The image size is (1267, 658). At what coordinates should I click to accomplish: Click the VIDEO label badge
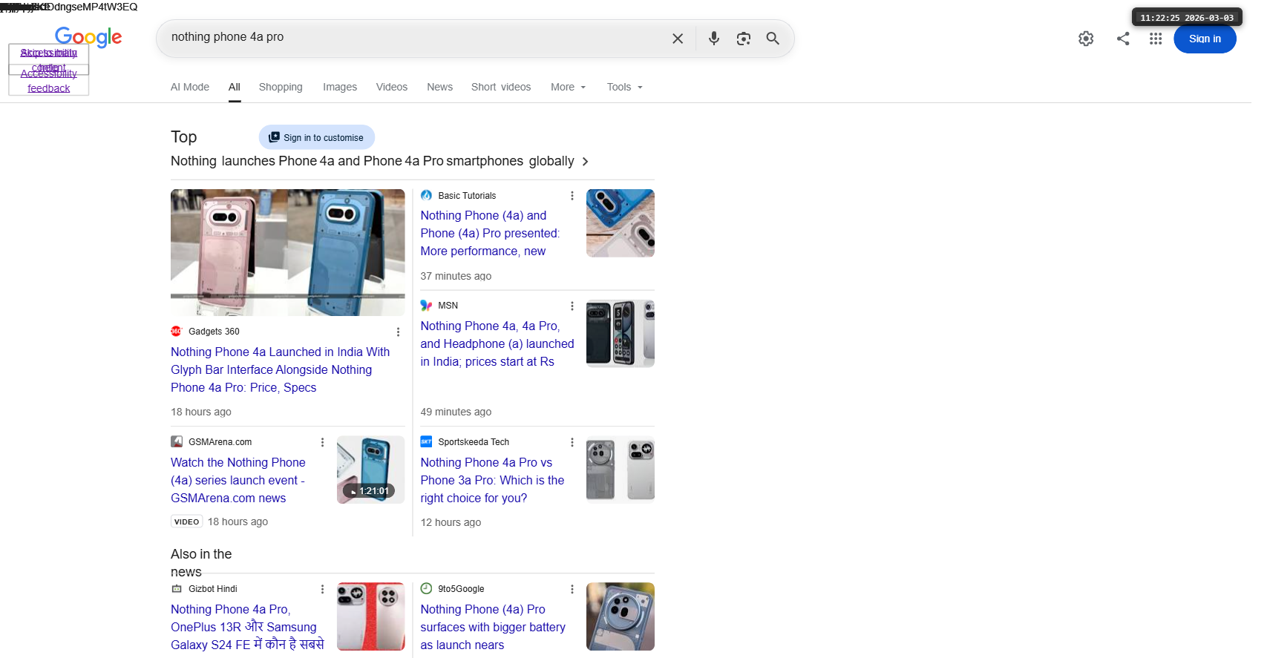pyautogui.click(x=187, y=522)
